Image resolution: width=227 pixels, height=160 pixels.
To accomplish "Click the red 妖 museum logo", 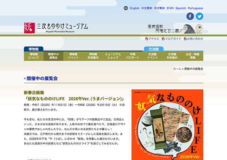I will coord(29,28).
